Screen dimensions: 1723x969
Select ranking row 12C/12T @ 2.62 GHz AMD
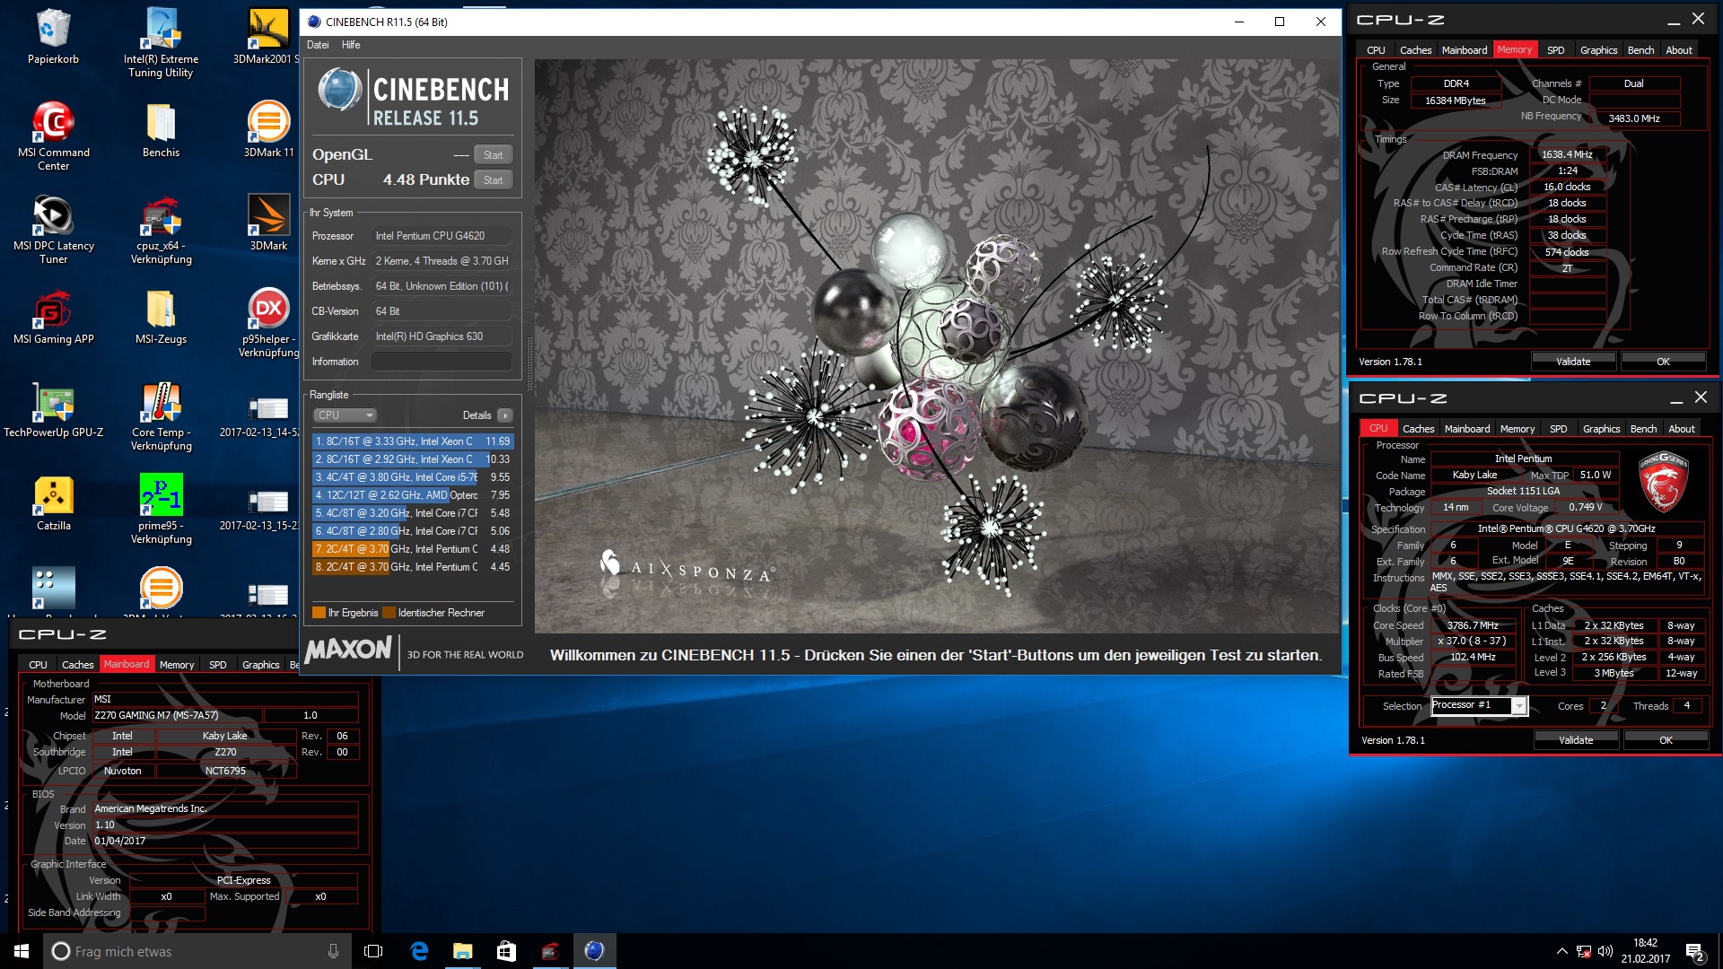coord(413,495)
